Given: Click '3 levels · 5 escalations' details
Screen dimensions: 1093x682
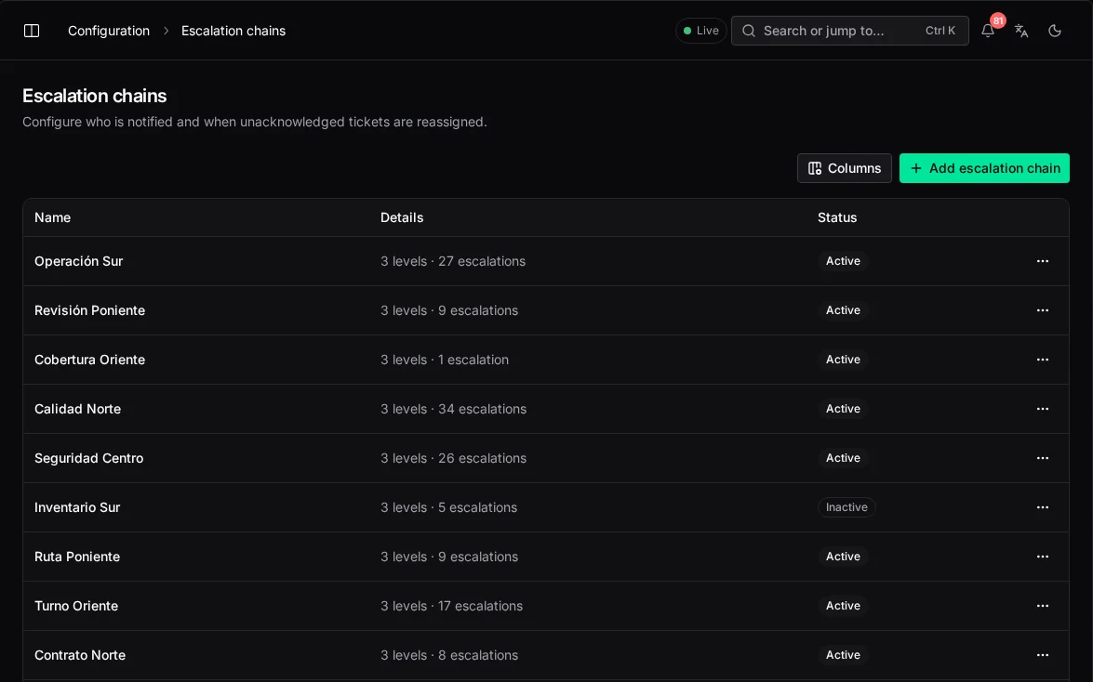Looking at the screenshot, I should coord(449,507).
